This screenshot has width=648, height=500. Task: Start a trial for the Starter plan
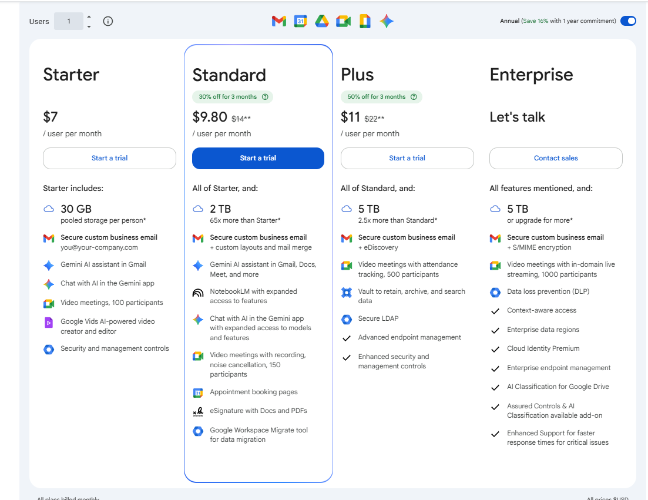(109, 158)
